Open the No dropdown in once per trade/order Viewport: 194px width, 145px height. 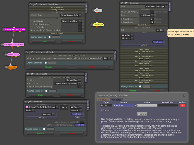click(107, 58)
